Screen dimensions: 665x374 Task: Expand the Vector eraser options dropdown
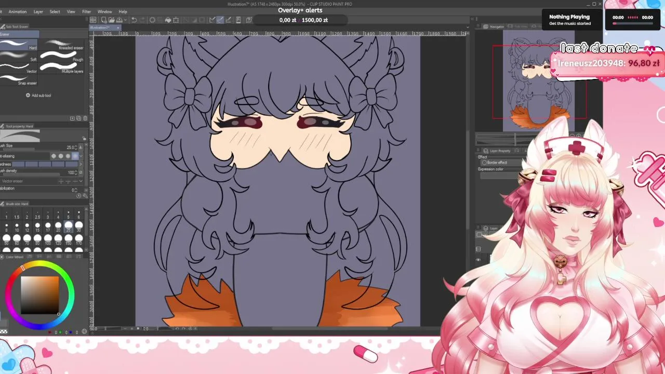point(81,181)
